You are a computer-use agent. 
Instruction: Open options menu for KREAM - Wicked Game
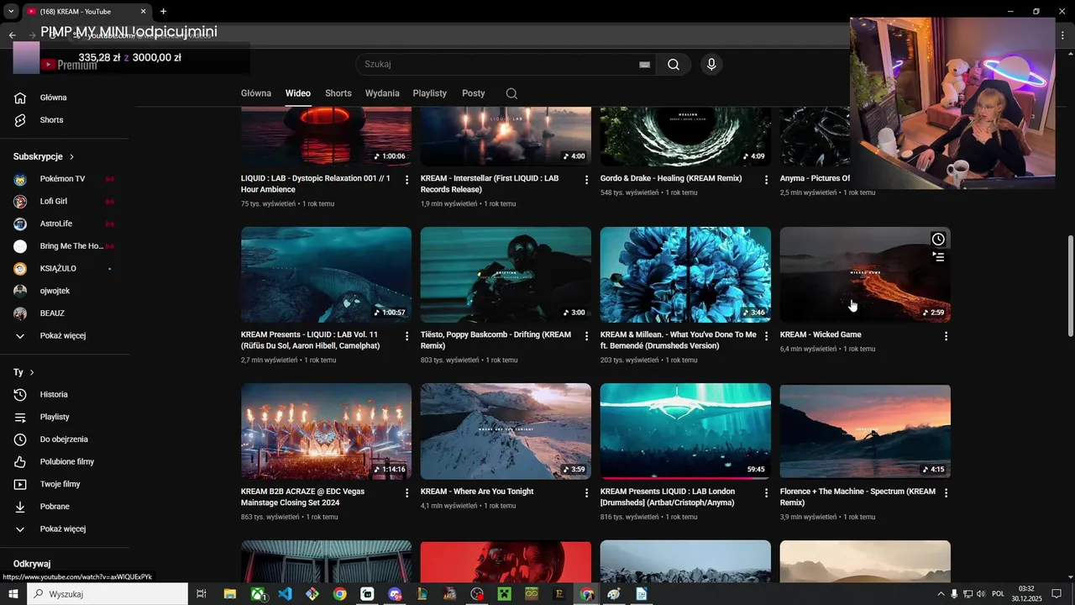click(946, 336)
